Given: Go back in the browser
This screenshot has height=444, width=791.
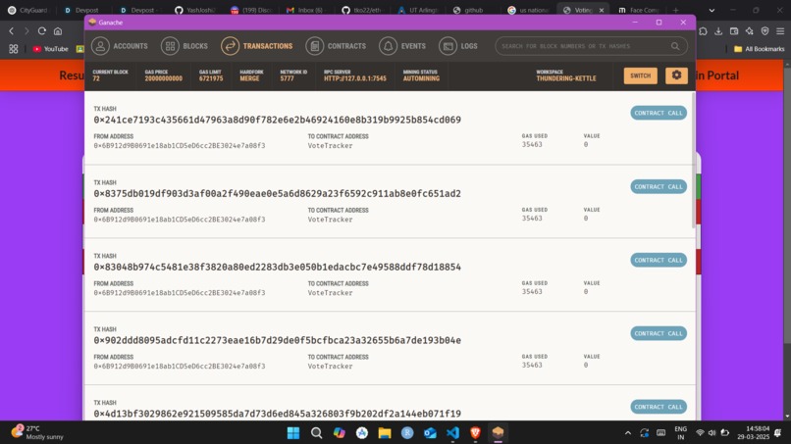Looking at the screenshot, I should (x=11, y=30).
